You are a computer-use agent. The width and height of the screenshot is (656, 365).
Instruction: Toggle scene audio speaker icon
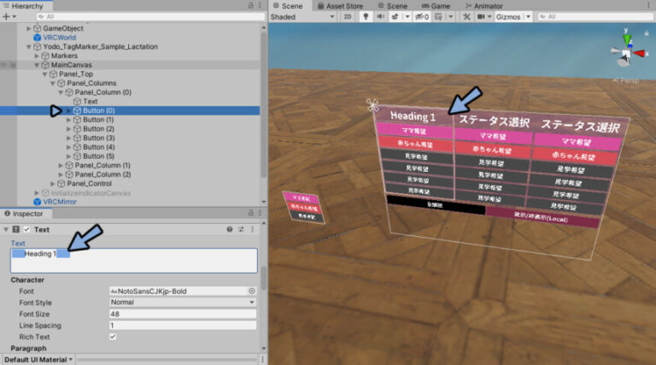(380, 17)
